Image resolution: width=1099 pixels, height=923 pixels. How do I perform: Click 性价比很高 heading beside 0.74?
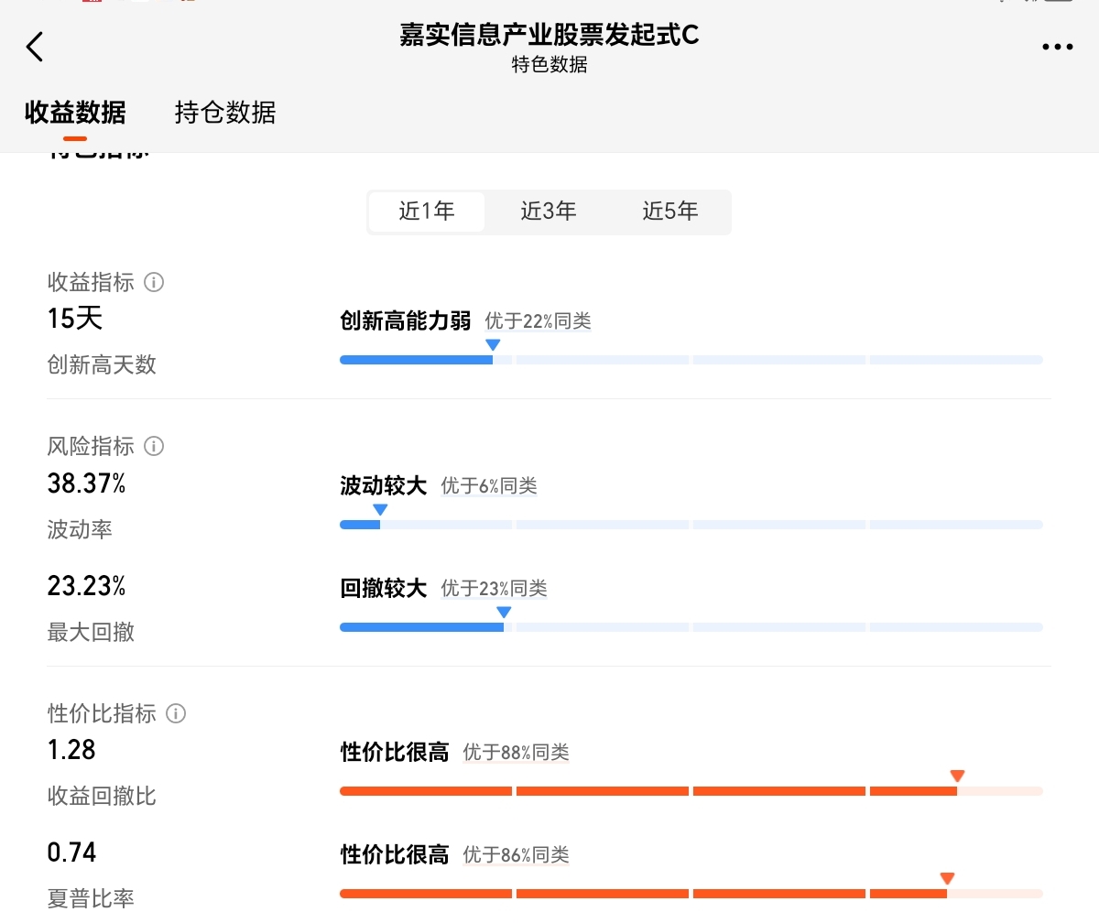point(395,854)
